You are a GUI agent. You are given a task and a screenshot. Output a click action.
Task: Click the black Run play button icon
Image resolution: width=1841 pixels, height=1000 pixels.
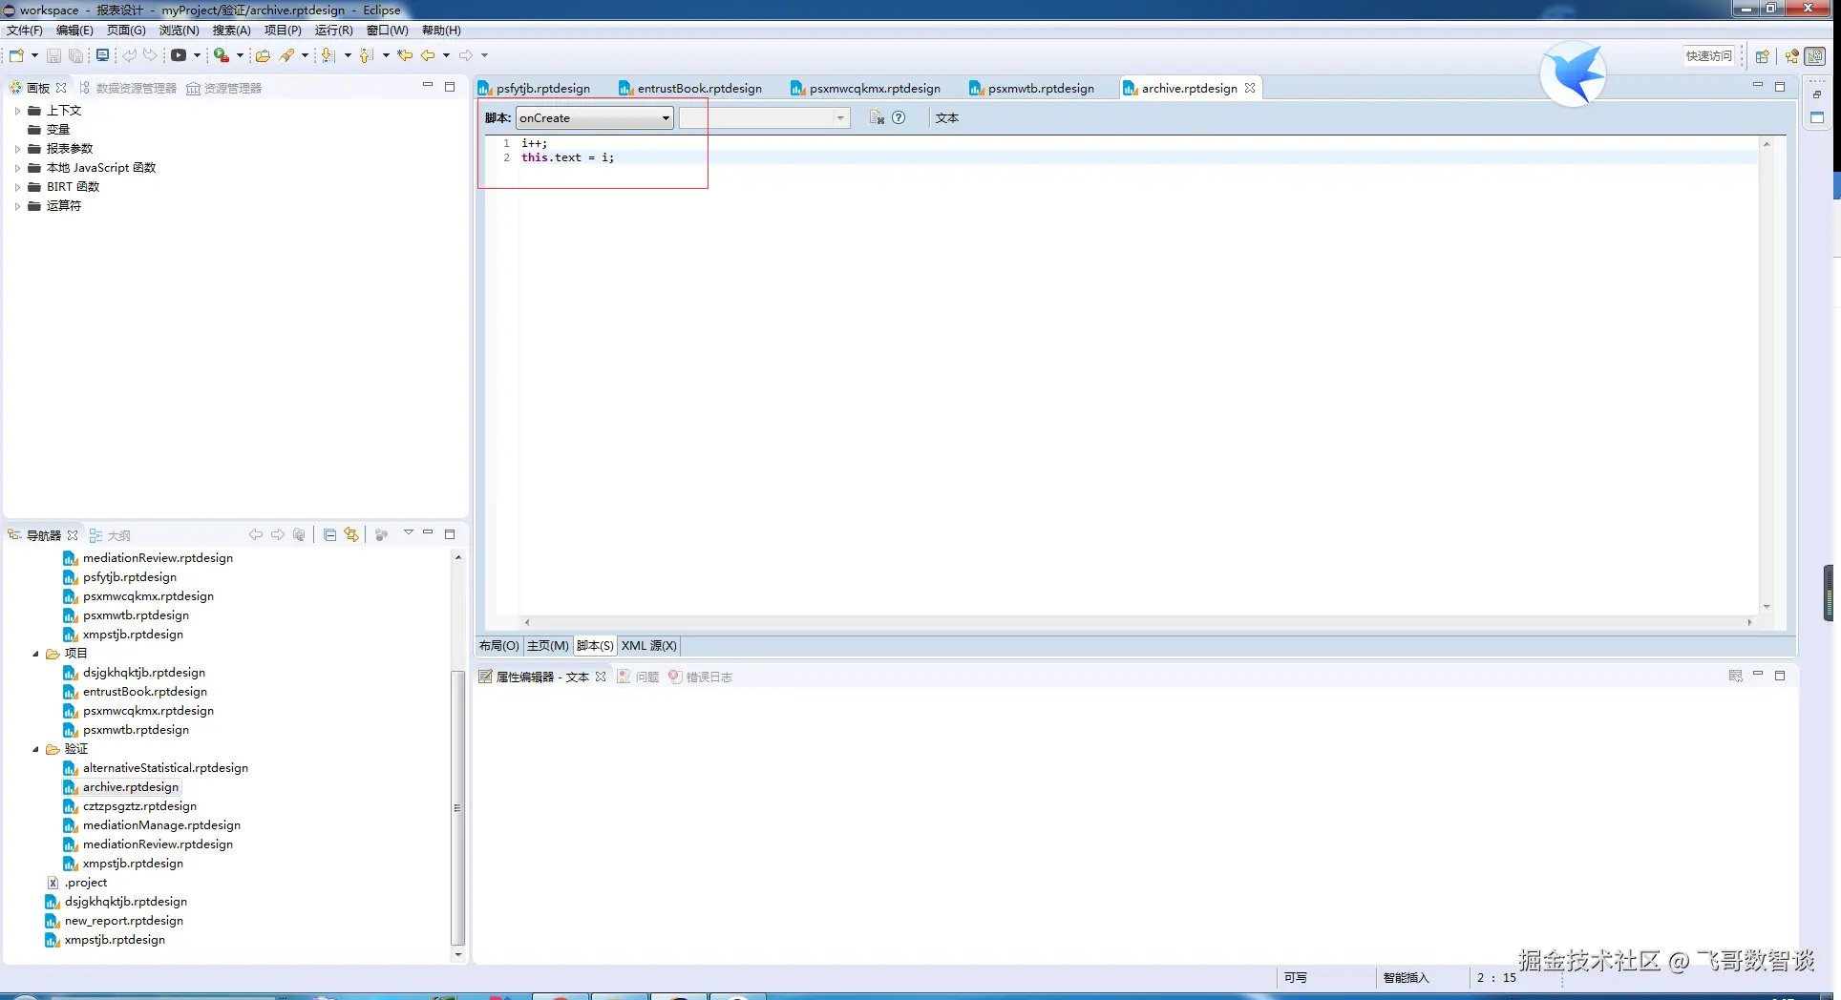(x=179, y=55)
